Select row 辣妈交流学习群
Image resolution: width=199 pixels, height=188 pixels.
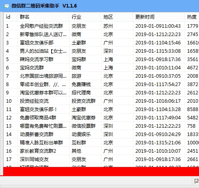101,59
